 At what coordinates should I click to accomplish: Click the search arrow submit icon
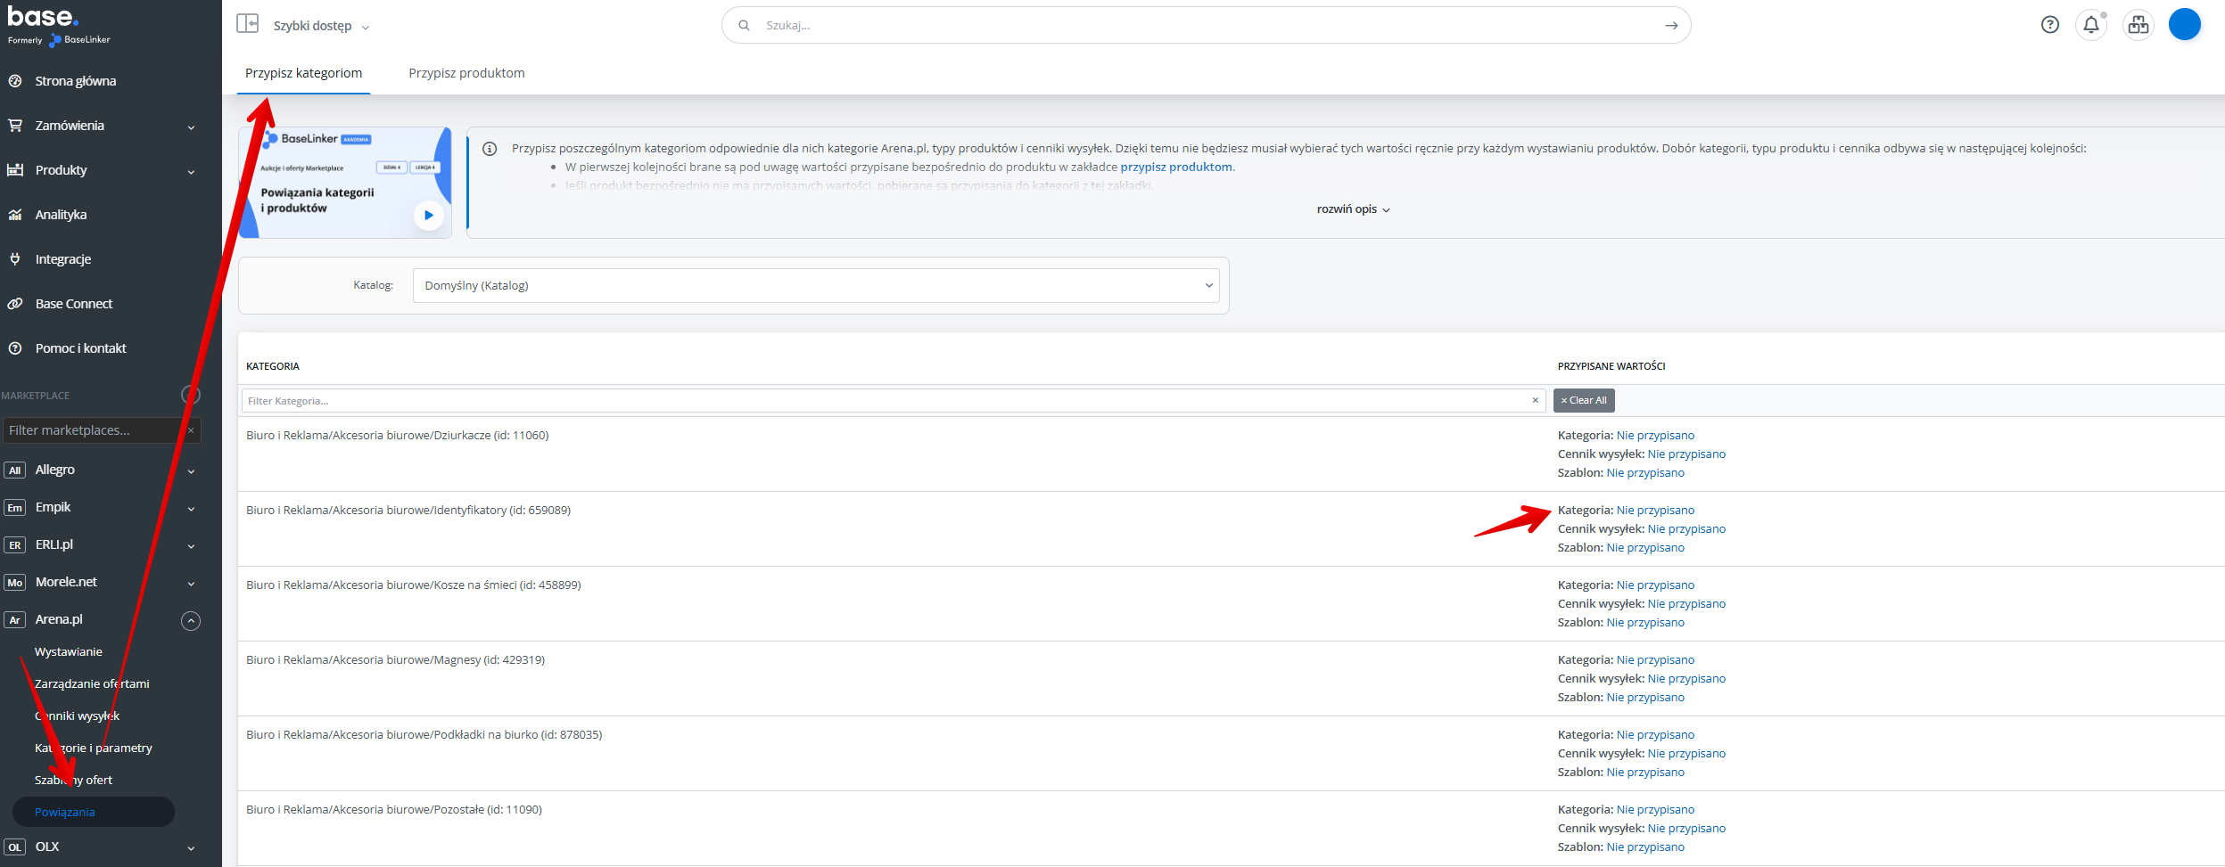click(x=1670, y=26)
